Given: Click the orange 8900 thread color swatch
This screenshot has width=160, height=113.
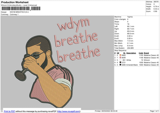Looking at the screenshot, I should (x=120, y=55).
